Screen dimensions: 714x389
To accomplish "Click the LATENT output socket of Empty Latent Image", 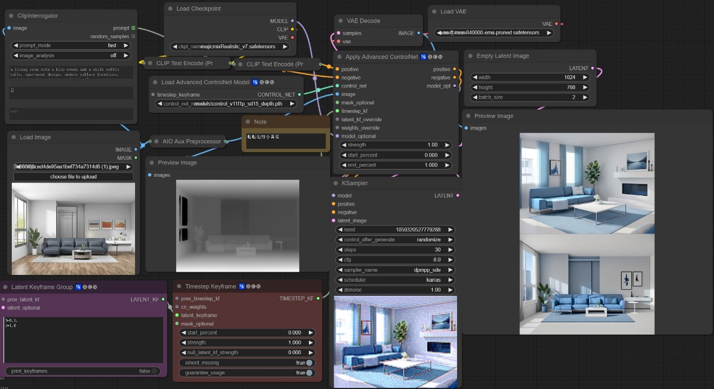I will (592, 68).
